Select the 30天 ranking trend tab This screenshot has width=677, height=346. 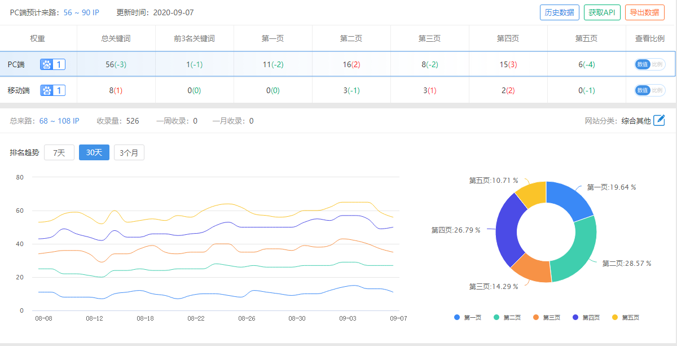(94, 152)
